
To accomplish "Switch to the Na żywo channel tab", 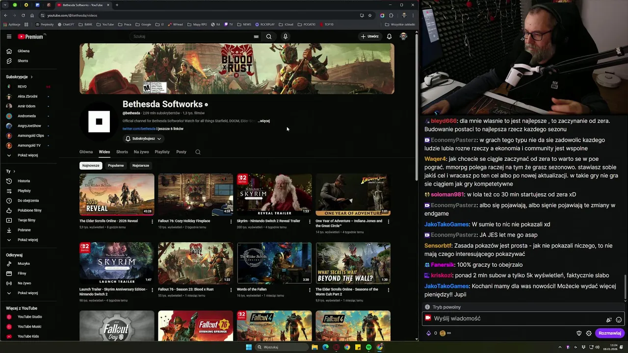I will pos(141,152).
